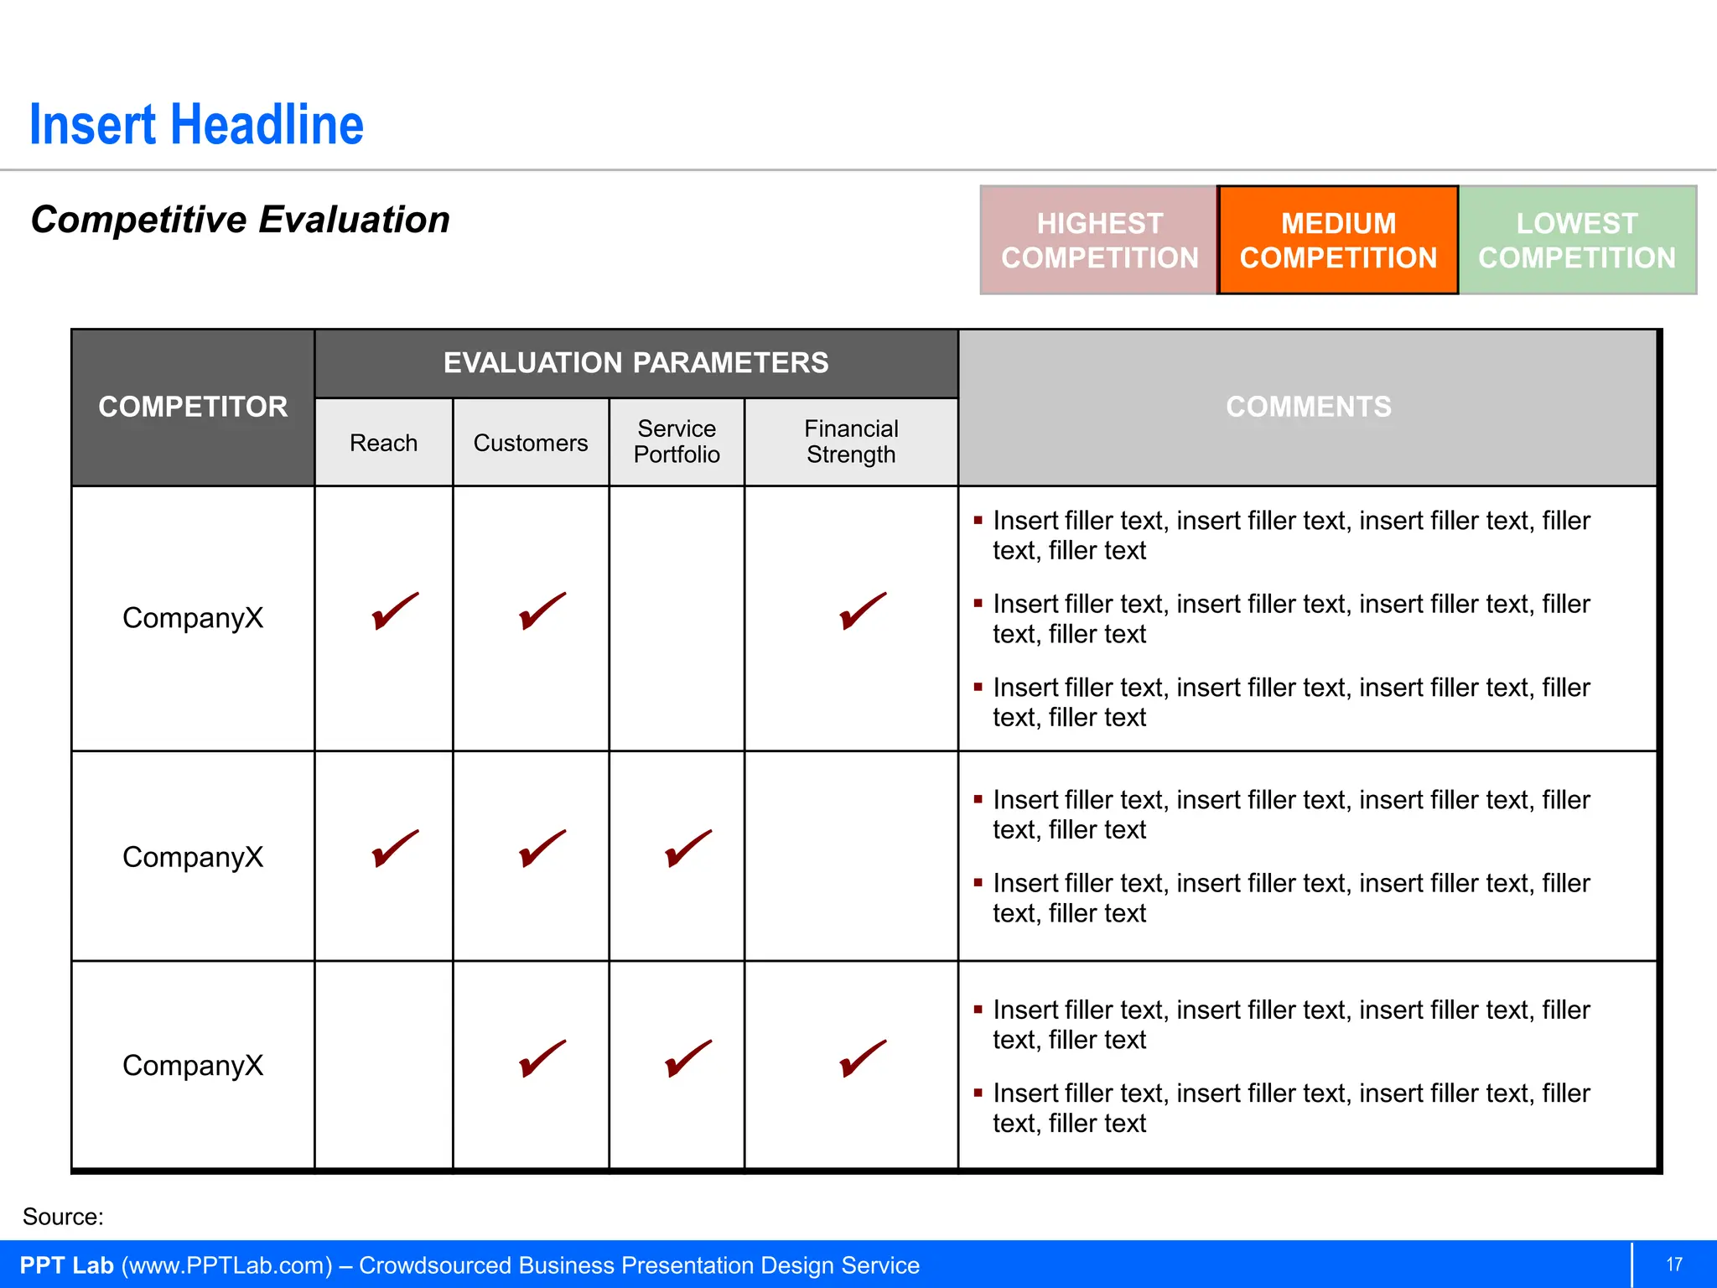This screenshot has height=1288, width=1717.
Task: Select the green Lowest Competition box
Action: click(x=1577, y=241)
